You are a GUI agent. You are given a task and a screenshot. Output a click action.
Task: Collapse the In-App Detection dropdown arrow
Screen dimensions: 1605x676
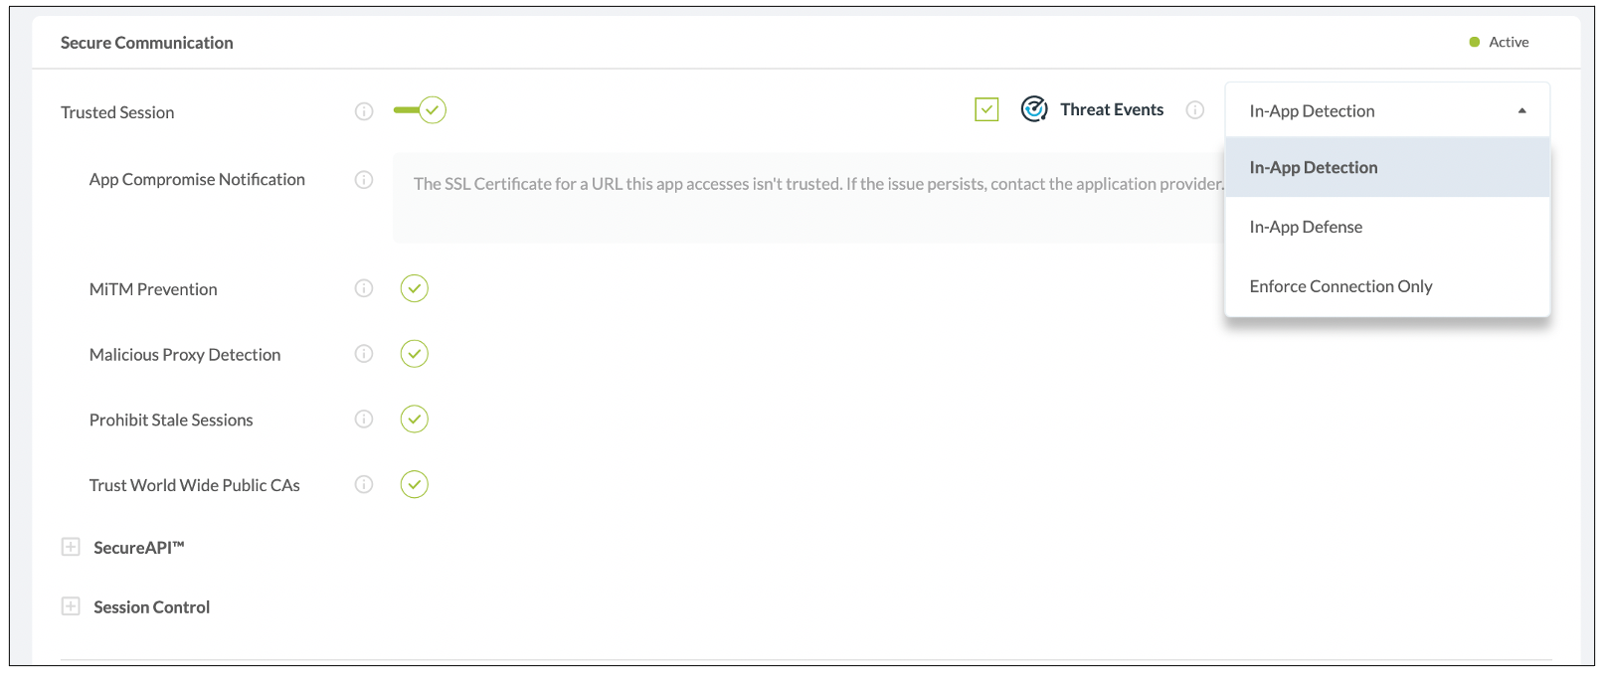coord(1521,111)
